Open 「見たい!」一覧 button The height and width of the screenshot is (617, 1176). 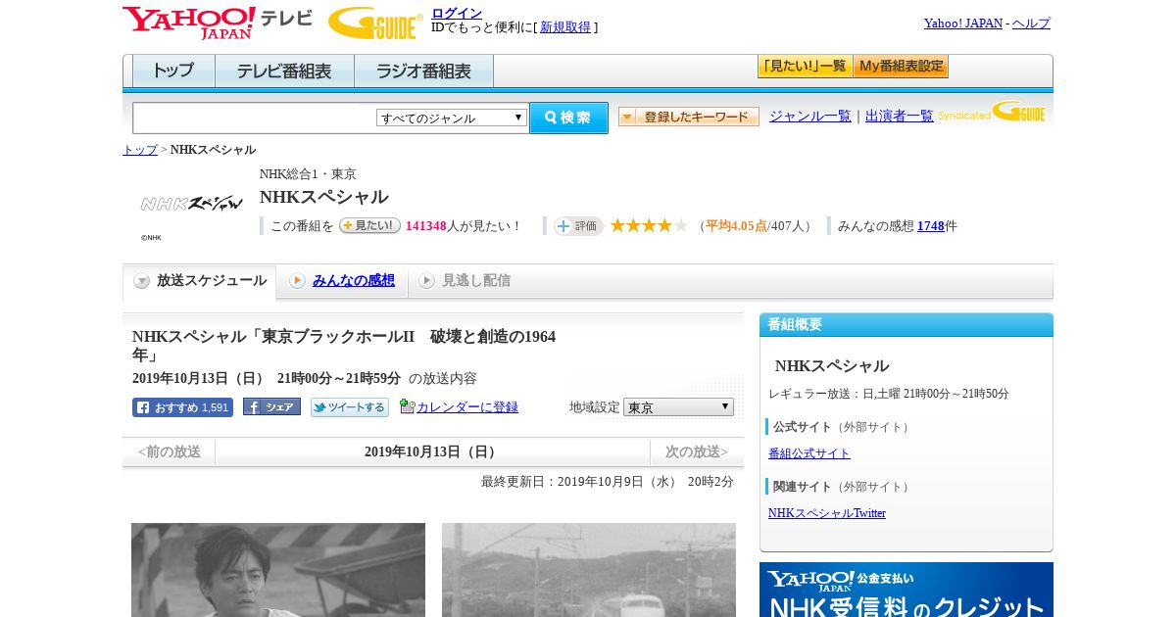click(805, 67)
